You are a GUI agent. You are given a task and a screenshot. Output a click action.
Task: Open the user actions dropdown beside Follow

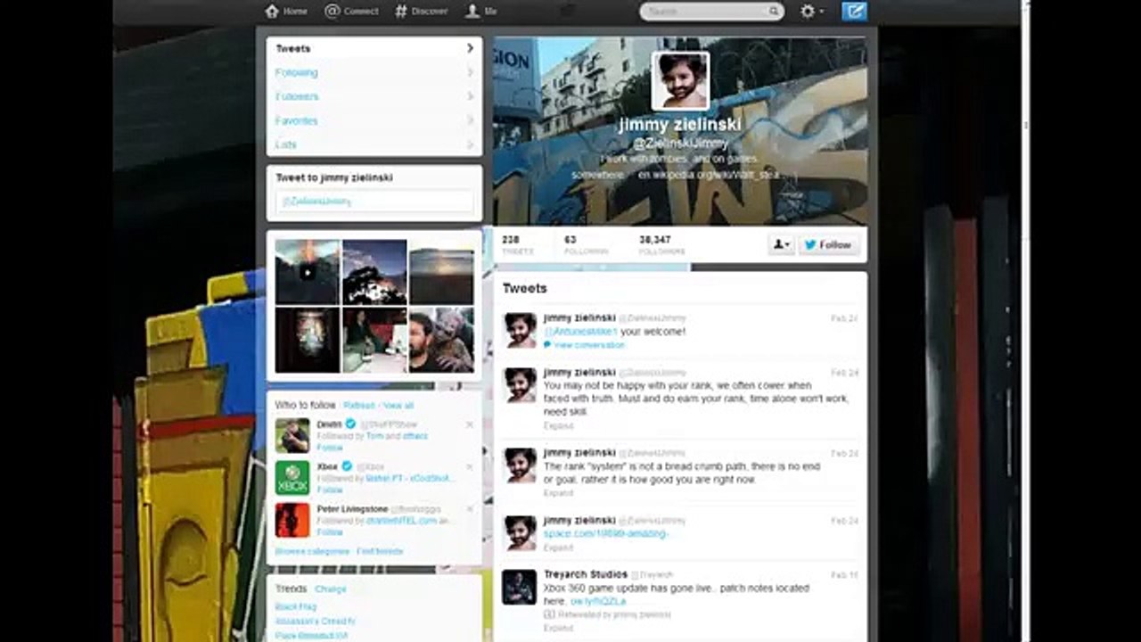click(781, 244)
